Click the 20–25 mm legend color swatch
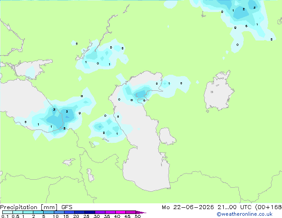This screenshot has height=218, width=282. 79,212
